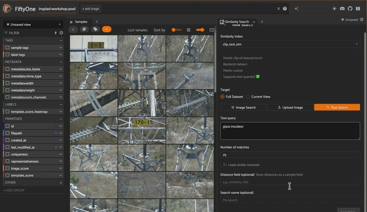This screenshot has height=212, width=367.
Task: Open the sample thumbnail showing sign 1-1
Action: (94, 49)
